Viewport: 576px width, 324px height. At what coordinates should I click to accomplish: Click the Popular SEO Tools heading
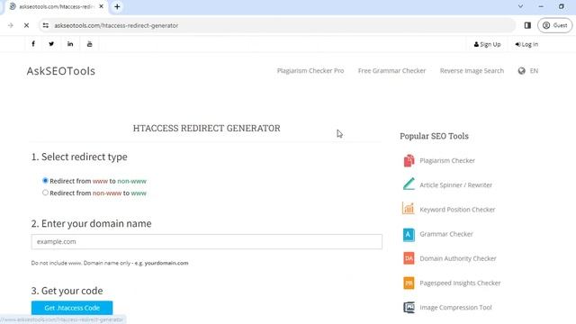click(434, 136)
